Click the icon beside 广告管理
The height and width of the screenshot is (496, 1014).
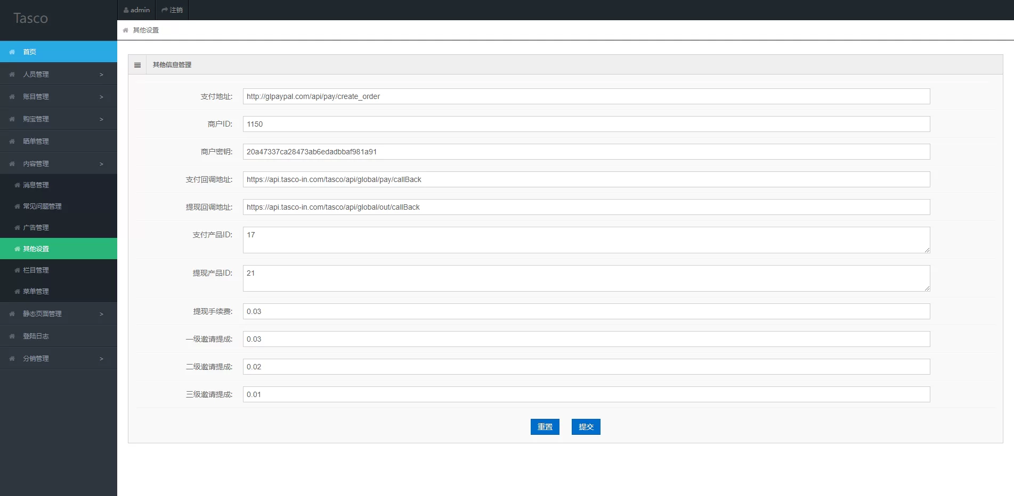coord(17,228)
